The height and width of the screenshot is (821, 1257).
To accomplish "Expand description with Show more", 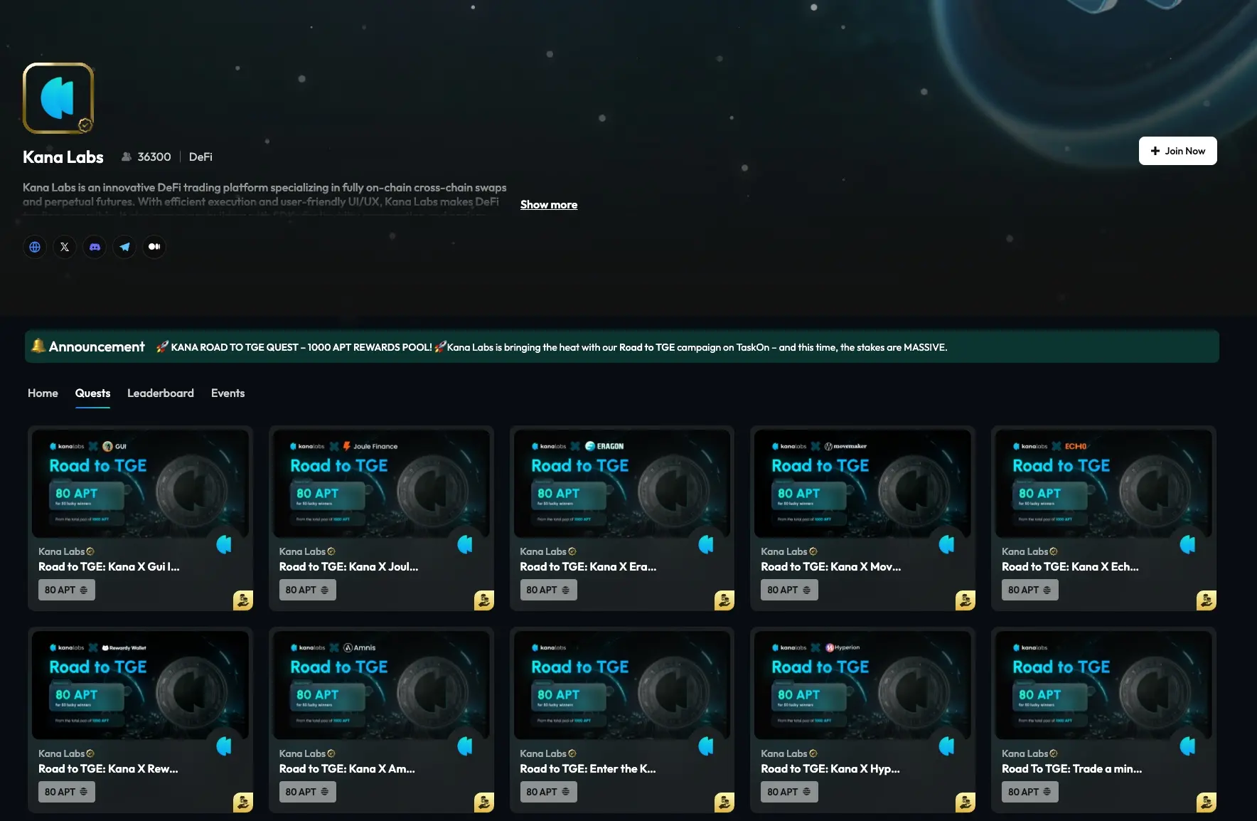I will tap(548, 205).
